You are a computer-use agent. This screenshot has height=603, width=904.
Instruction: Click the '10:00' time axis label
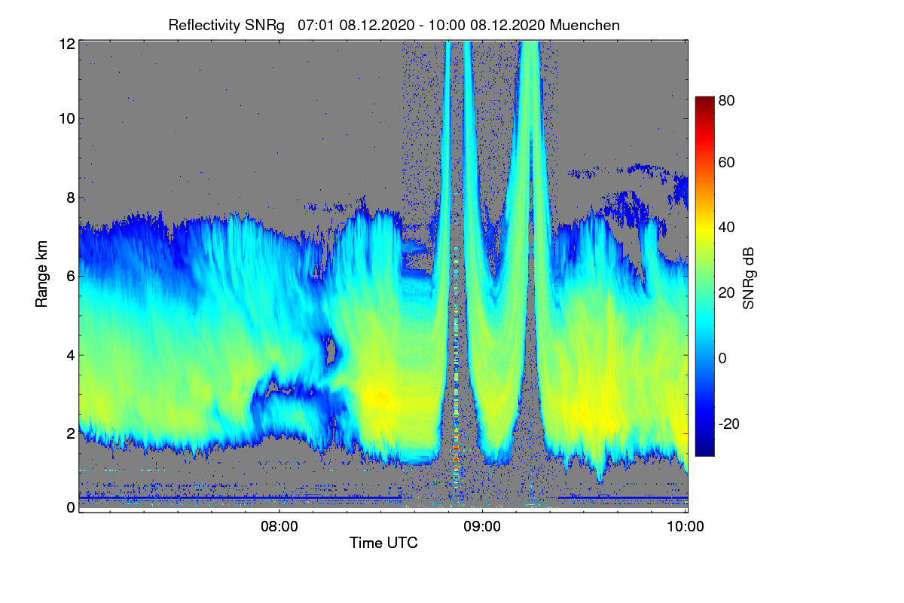(686, 528)
